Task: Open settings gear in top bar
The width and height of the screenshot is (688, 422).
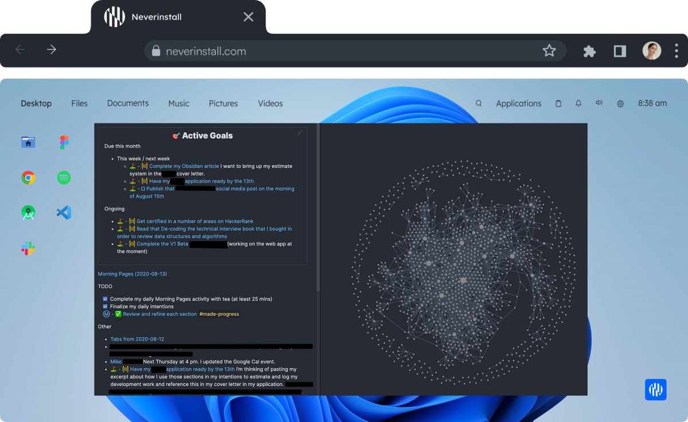Action: pyautogui.click(x=620, y=104)
